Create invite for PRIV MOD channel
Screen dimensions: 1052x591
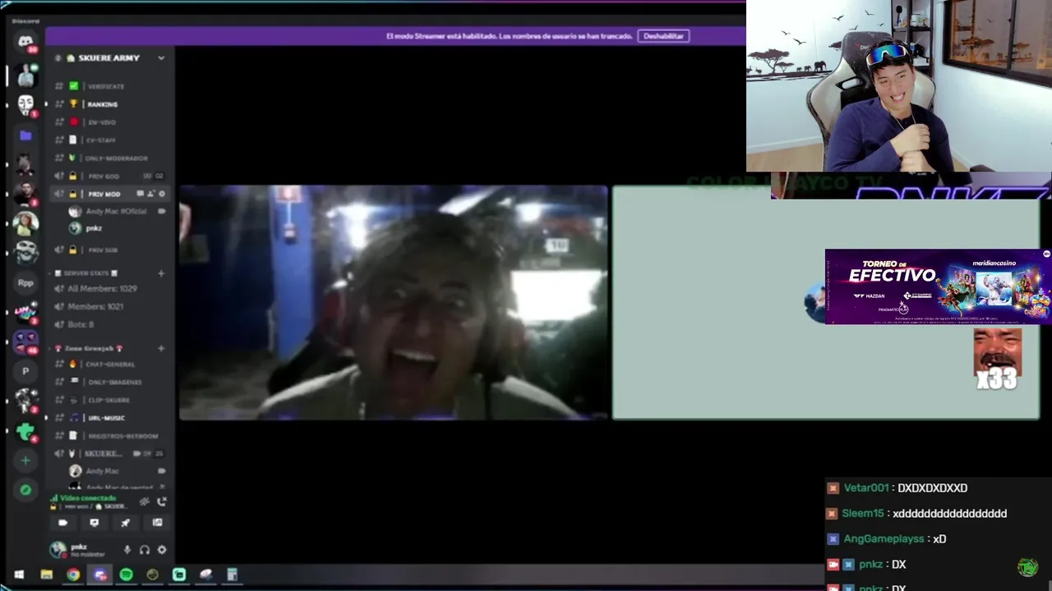click(x=151, y=194)
